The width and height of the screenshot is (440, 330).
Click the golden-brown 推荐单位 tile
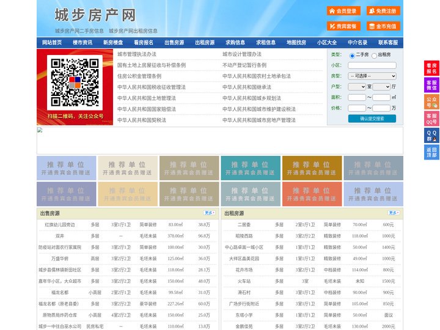point(312,168)
